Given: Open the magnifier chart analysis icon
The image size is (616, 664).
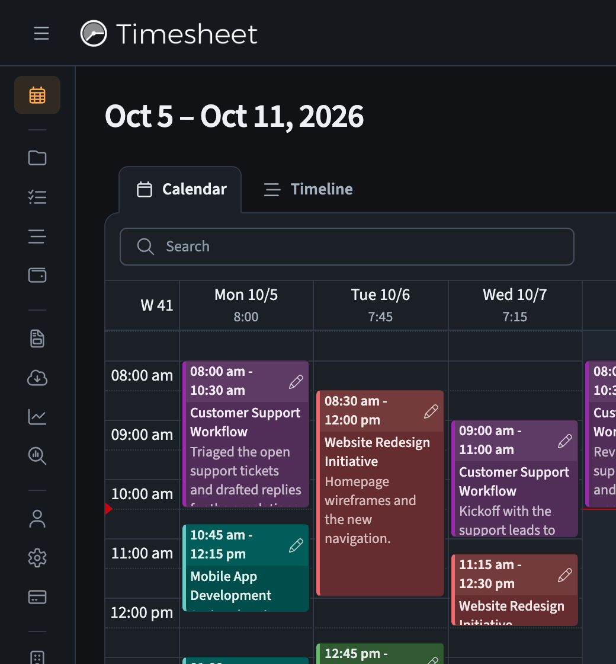Looking at the screenshot, I should point(37,456).
